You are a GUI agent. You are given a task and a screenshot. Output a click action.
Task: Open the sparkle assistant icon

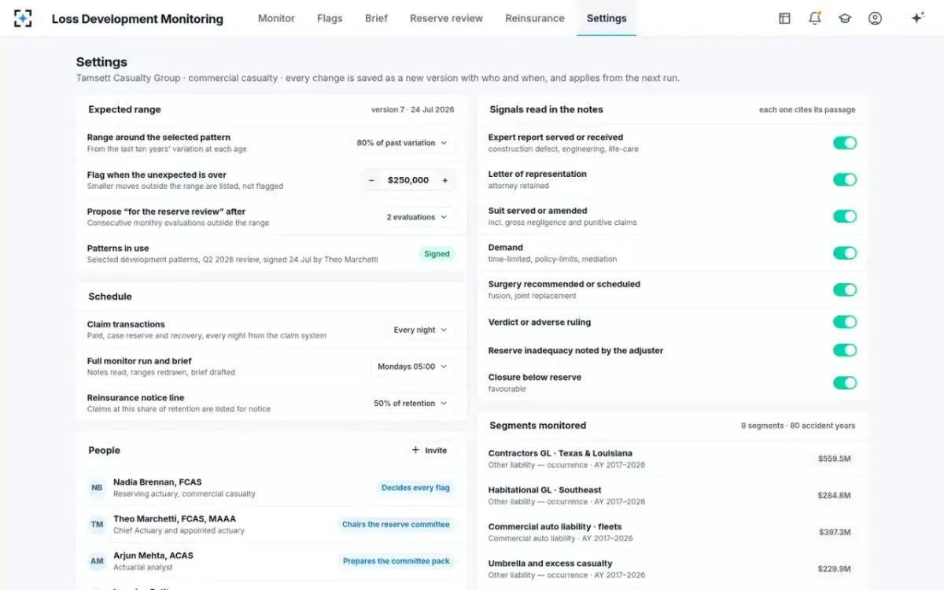pyautogui.click(x=917, y=18)
